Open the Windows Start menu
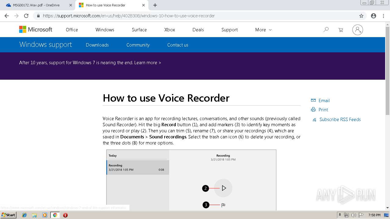This screenshot has width=390, height=219. 9,215
